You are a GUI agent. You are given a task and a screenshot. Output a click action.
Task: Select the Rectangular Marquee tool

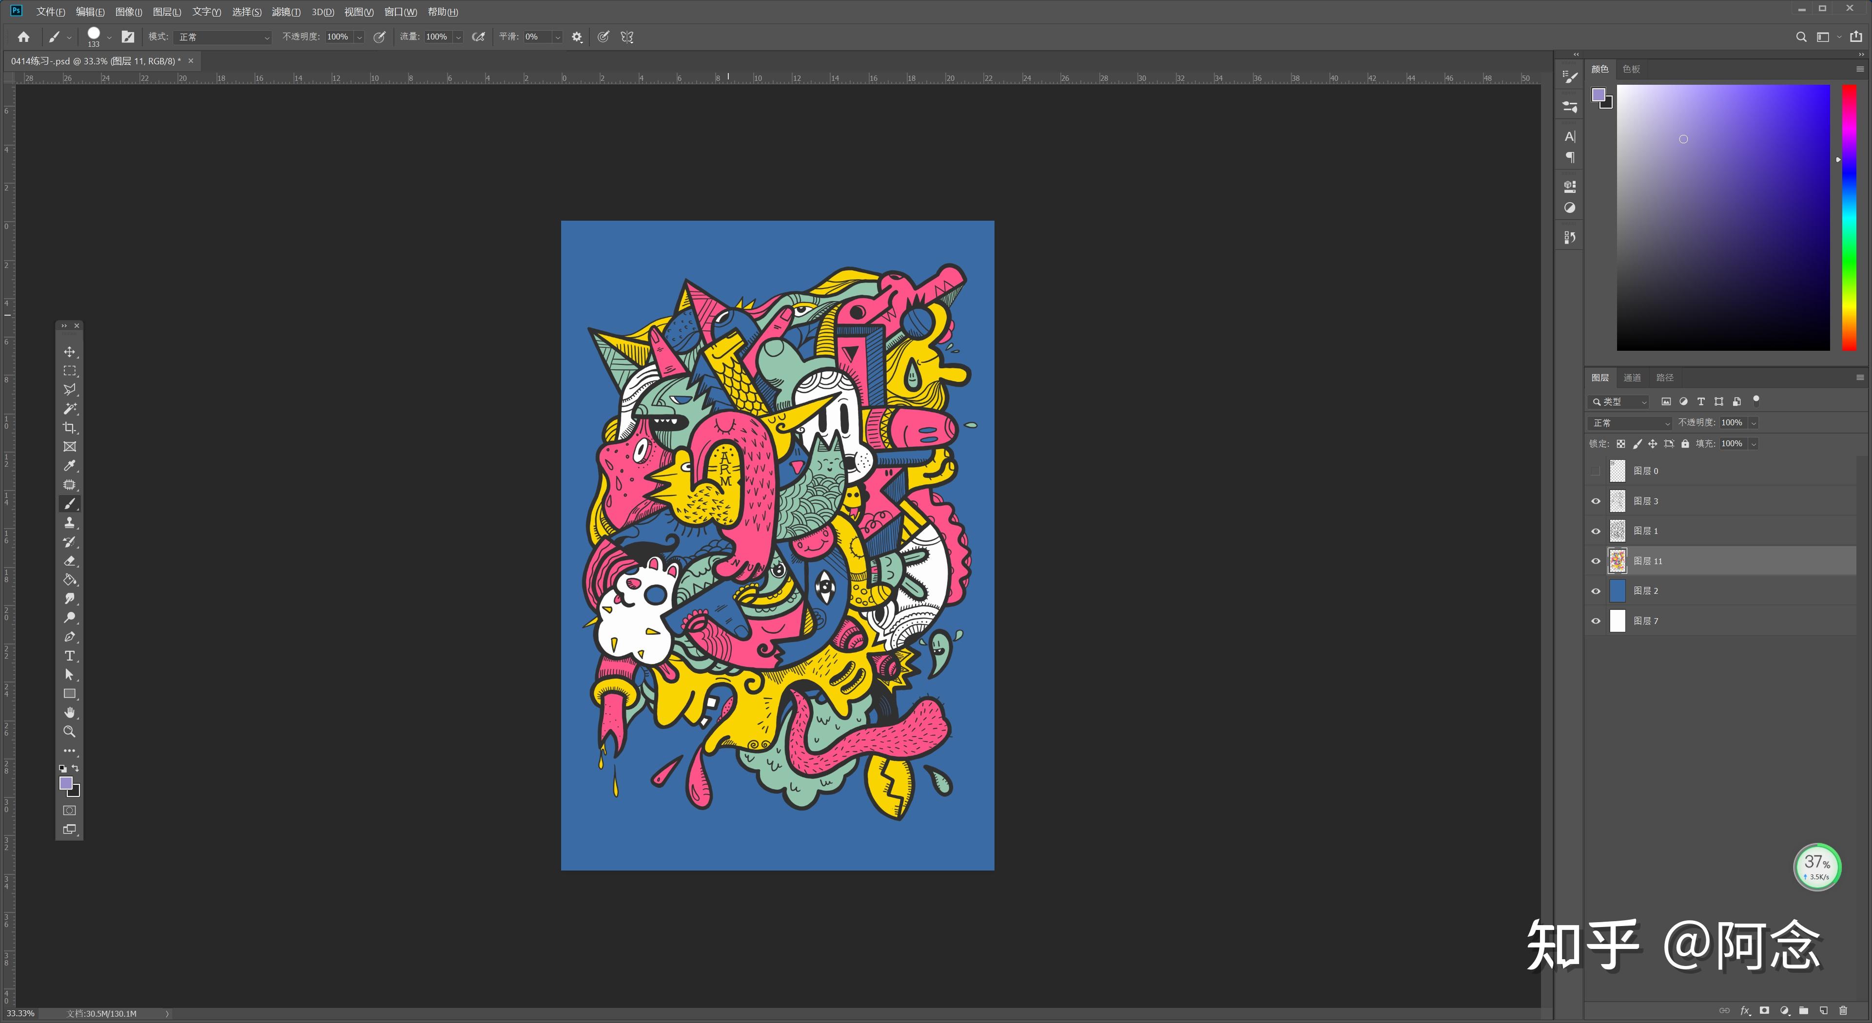coord(69,370)
